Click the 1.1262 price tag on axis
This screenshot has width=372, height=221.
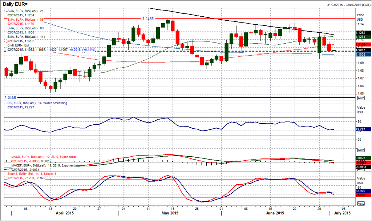[x=363, y=33]
